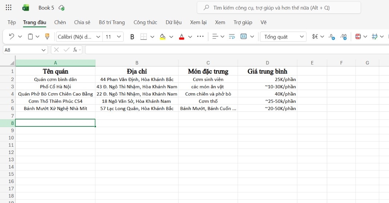The image size is (389, 203).
Task: Open the Bố trí Trang tab
Action: 112,22
